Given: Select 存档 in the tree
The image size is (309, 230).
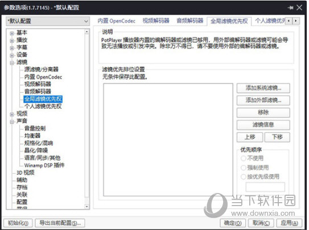Looking at the screenshot, I should click(22, 187).
